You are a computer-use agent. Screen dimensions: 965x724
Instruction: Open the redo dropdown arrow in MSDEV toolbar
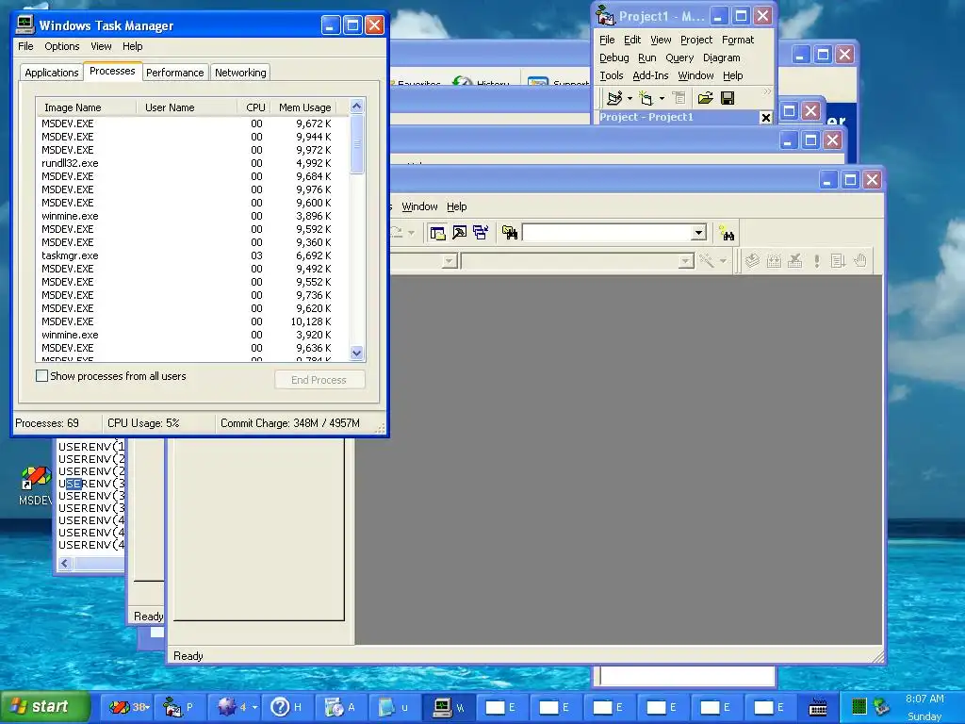tap(411, 233)
